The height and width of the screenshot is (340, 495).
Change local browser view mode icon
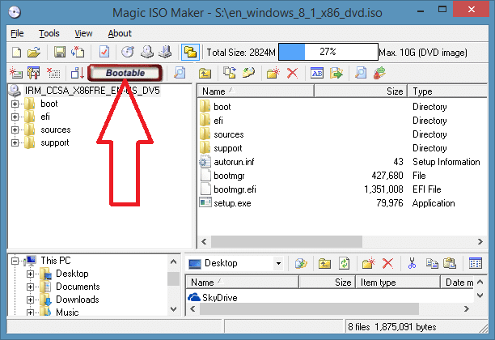[x=476, y=263]
